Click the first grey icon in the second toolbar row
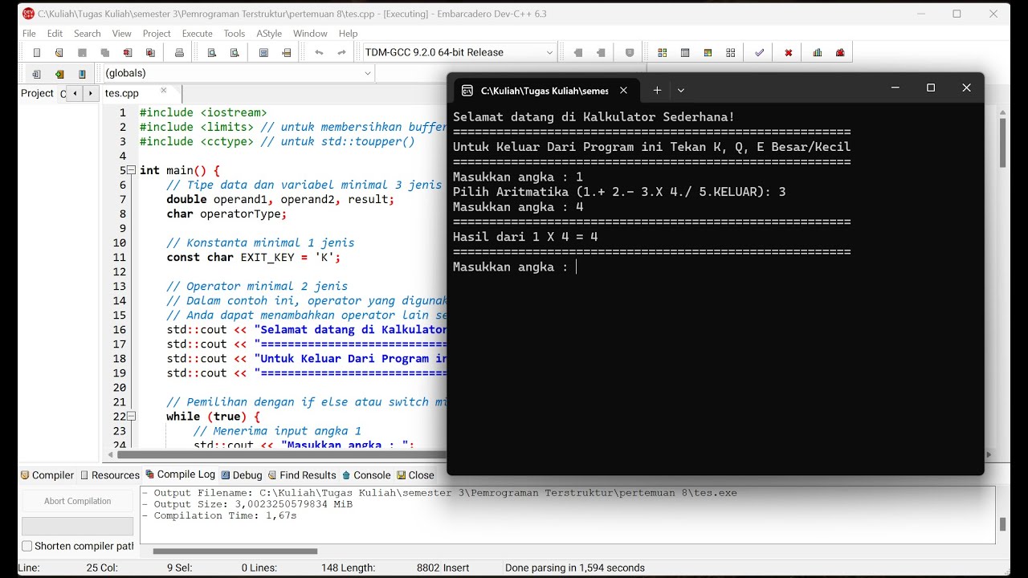The image size is (1028, 578). tap(36, 74)
